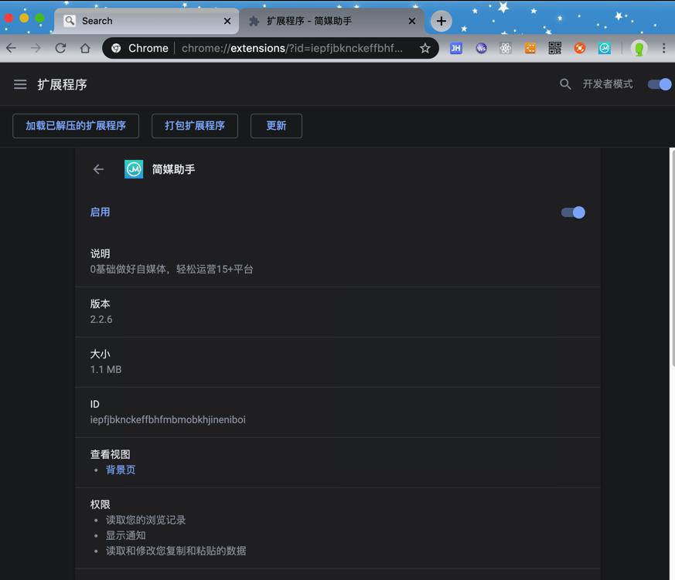Click the WS purple extension icon

(481, 48)
